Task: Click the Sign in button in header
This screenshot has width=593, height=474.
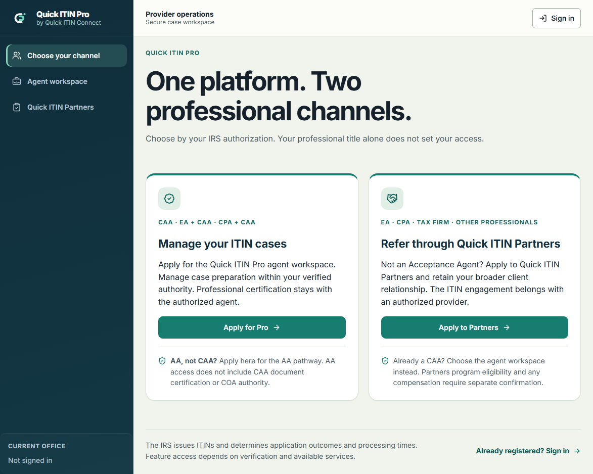Action: 556,18
